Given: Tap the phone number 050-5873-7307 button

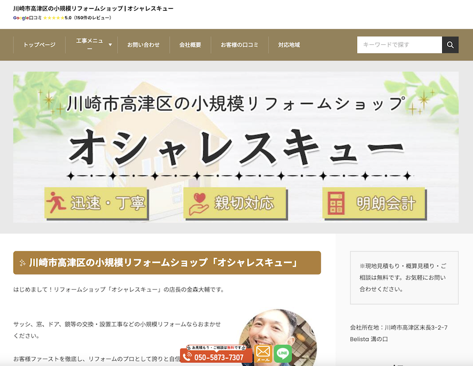Looking at the screenshot, I should coord(216,357).
